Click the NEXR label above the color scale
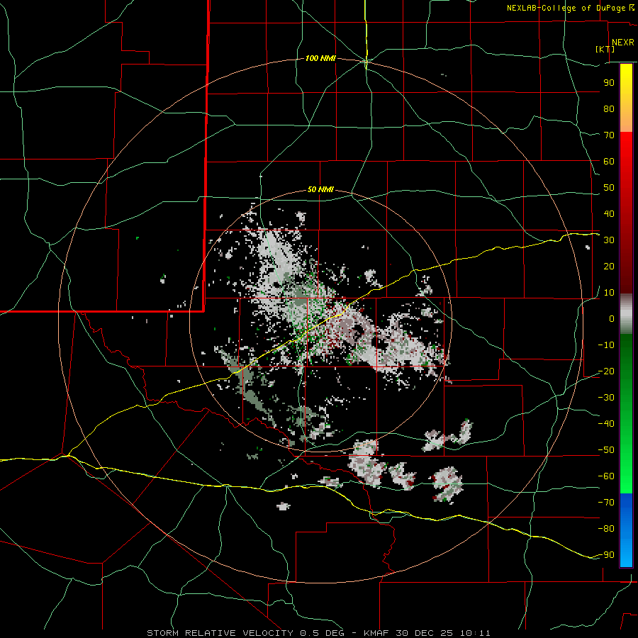 tap(622, 43)
